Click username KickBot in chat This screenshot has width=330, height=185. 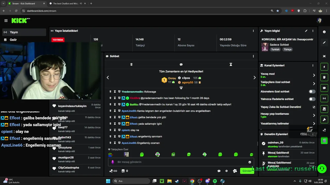[135, 98]
